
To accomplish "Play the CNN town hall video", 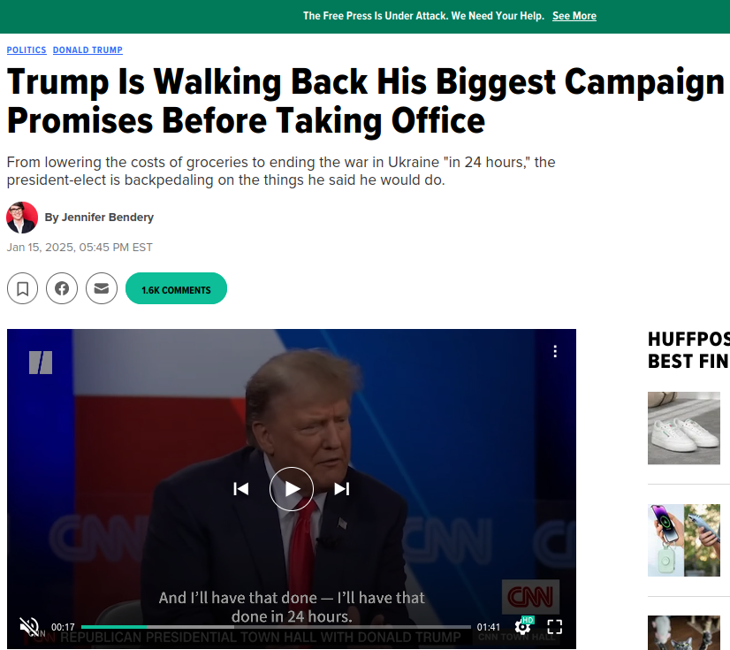I will [x=292, y=489].
